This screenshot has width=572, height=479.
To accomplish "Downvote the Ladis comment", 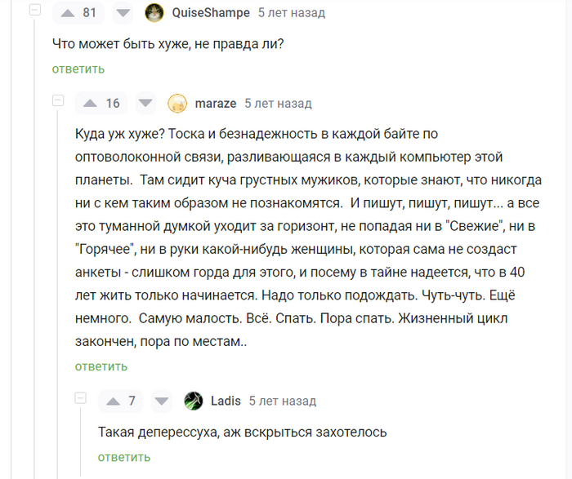I will 162,401.
